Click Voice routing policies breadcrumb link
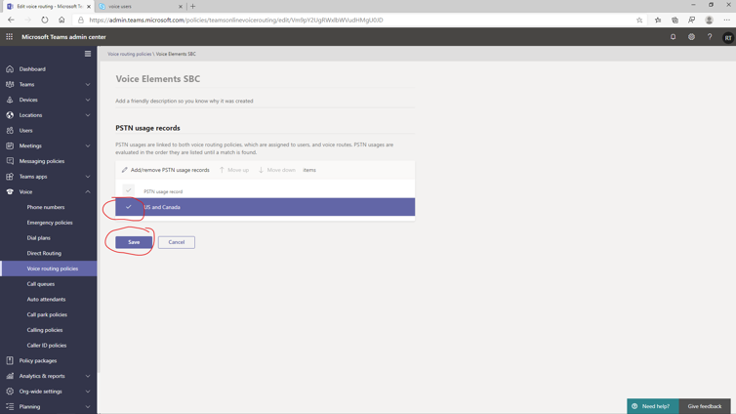This screenshot has width=736, height=414. [x=130, y=54]
